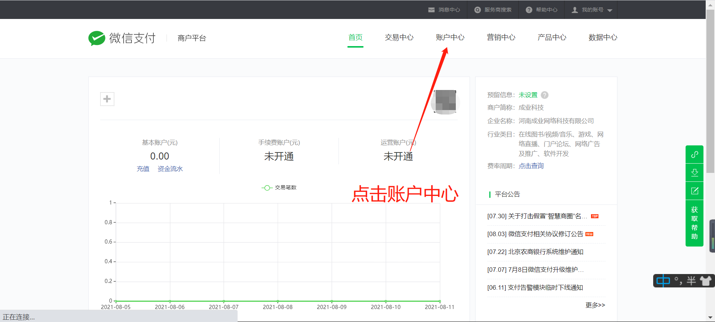The width and height of the screenshot is (715, 322).
Task: Click the help center question-mark icon
Action: pos(529,10)
